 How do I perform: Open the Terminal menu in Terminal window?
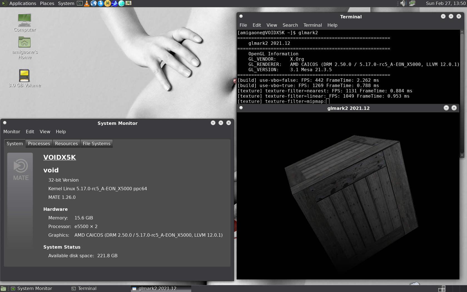tap(313, 25)
